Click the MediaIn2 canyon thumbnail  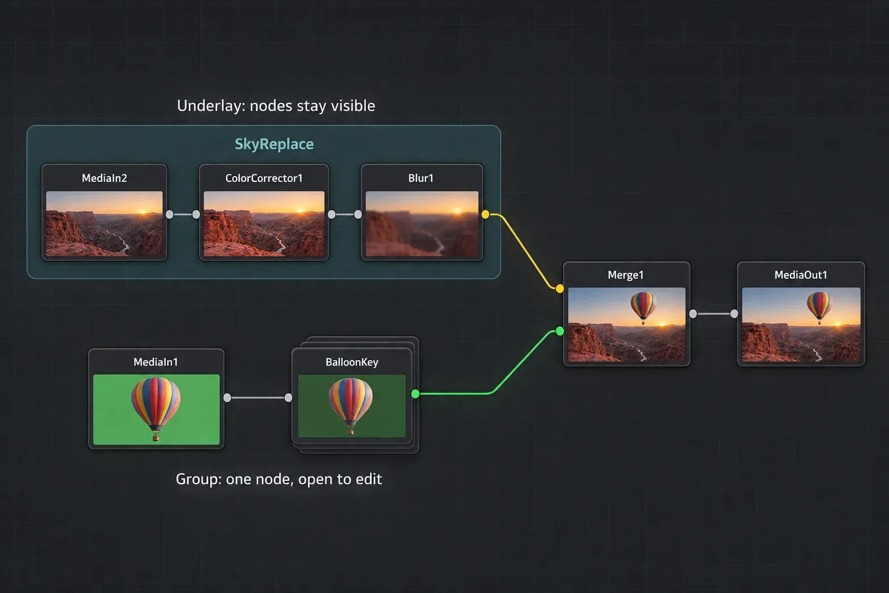pos(104,224)
